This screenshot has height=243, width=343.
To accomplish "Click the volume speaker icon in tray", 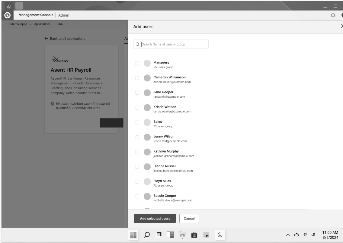I will (313, 235).
